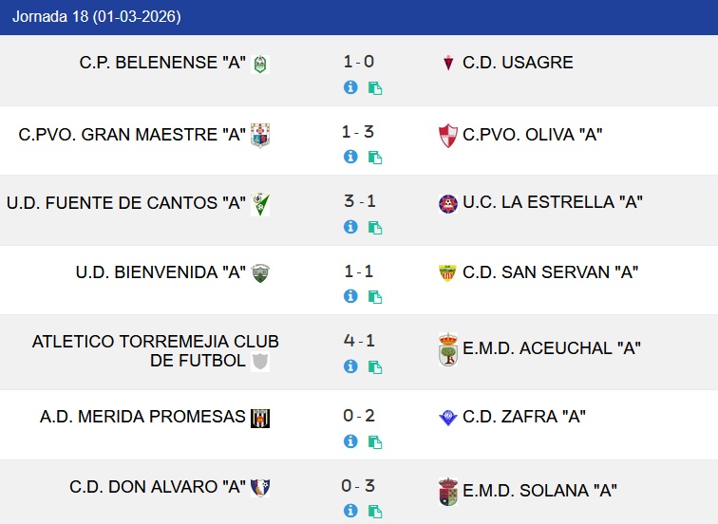This screenshot has height=524, width=718.
Task: Open match report icon for Torremejia vs Aceuchal
Action: tap(375, 367)
